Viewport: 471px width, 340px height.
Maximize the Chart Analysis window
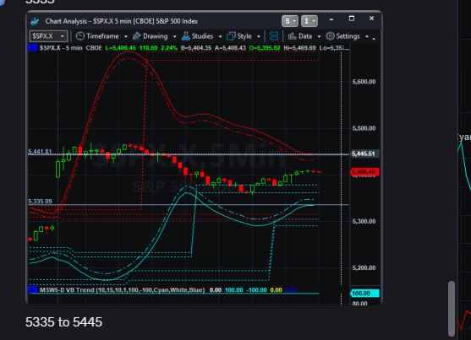point(352,19)
